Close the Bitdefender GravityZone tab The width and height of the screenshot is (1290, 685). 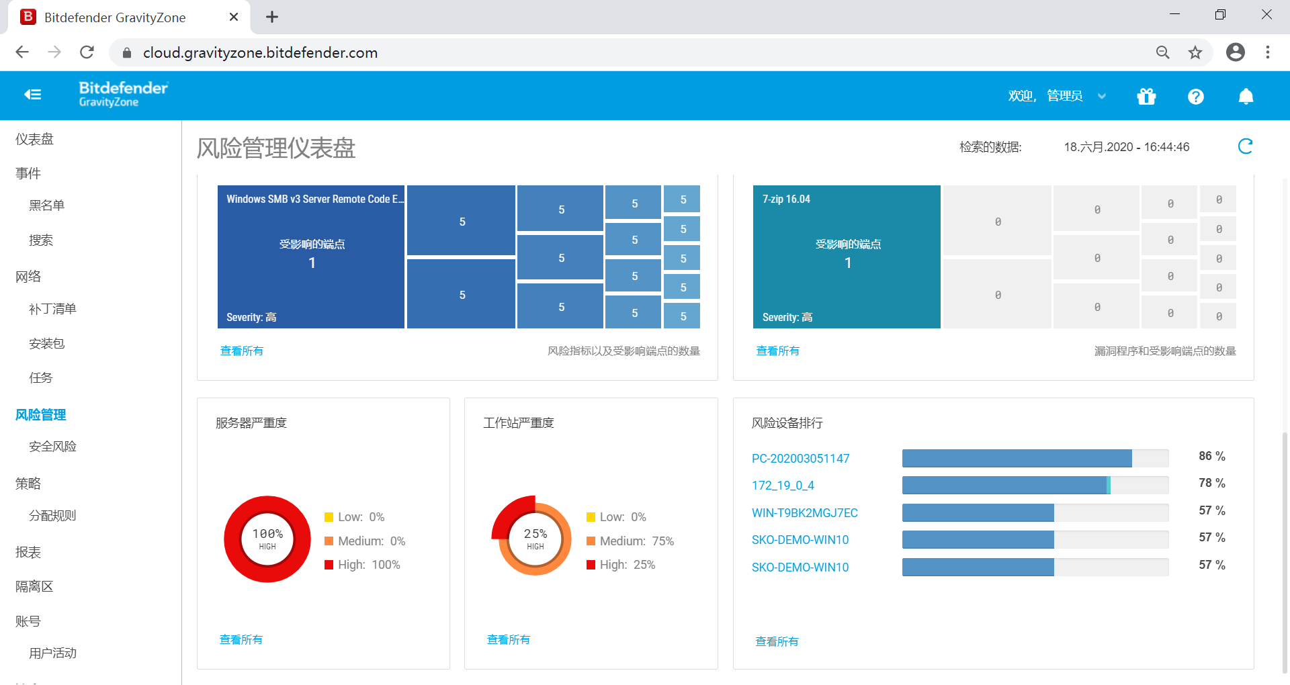(x=234, y=17)
